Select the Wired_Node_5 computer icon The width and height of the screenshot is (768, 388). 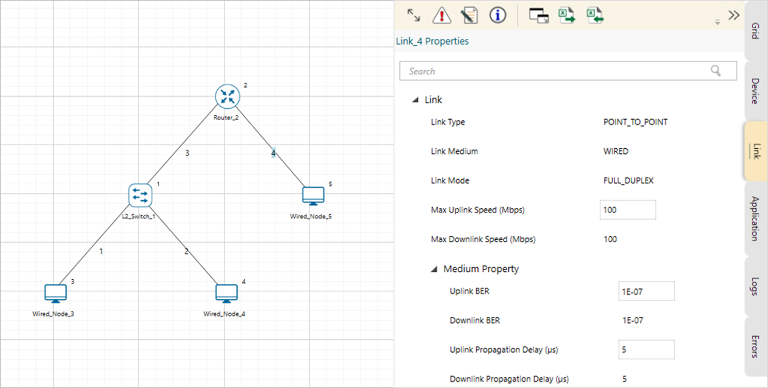pyautogui.click(x=313, y=196)
